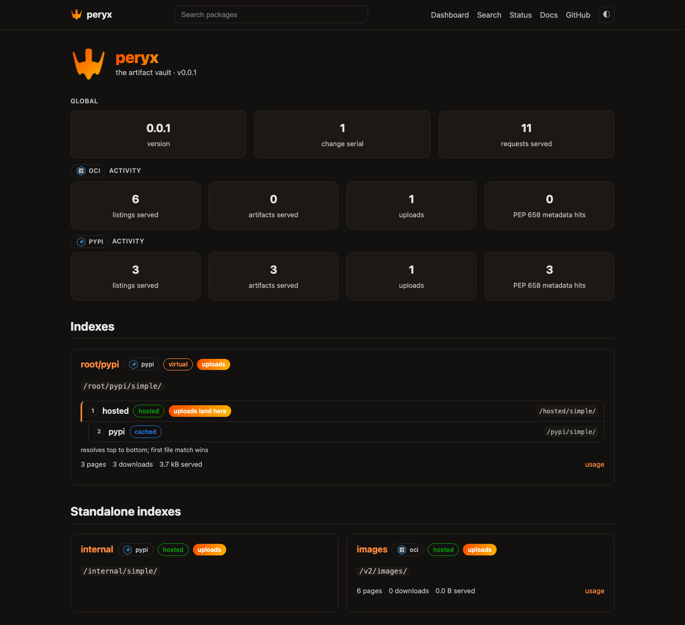Click the uploads badge on images card
Viewport: 685px width, 625px height.
tap(479, 550)
